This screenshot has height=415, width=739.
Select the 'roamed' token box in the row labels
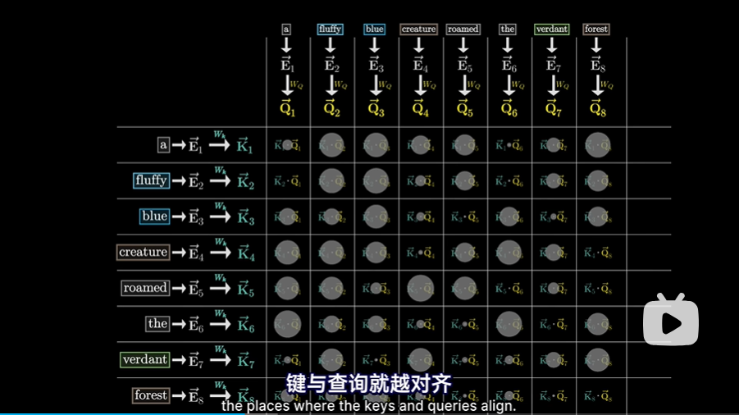[x=145, y=288]
